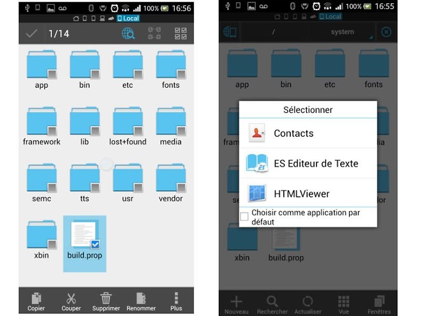Tap the Couper scissors action
The width and height of the screenshot is (421, 316).
tap(71, 301)
